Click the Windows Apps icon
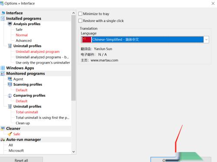 click(3, 68)
